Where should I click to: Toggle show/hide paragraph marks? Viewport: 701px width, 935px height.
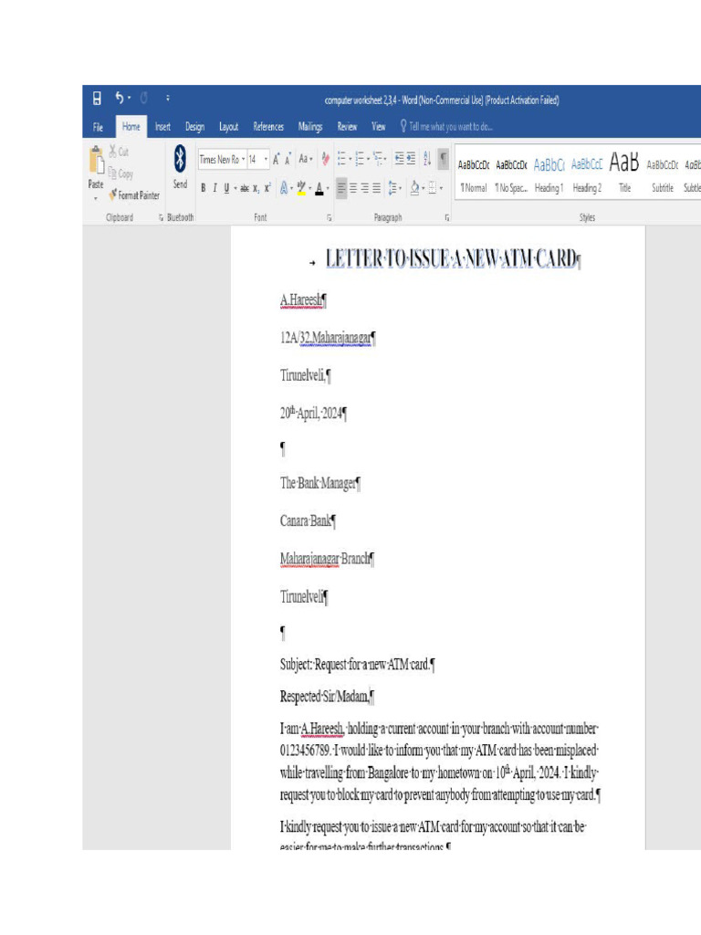tap(443, 159)
